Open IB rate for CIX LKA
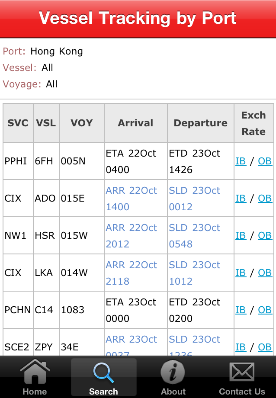This screenshot has width=276, height=398. [241, 273]
